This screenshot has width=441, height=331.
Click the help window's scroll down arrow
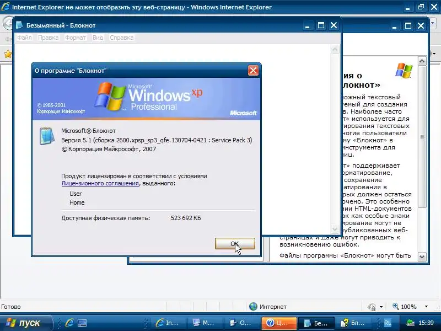point(422,257)
